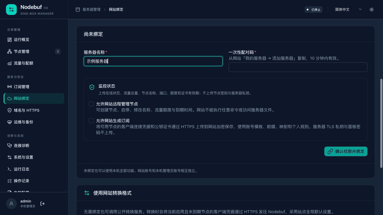Click the 系统与设置 sliders icon
The height and width of the screenshot is (215, 383).
[10, 157]
